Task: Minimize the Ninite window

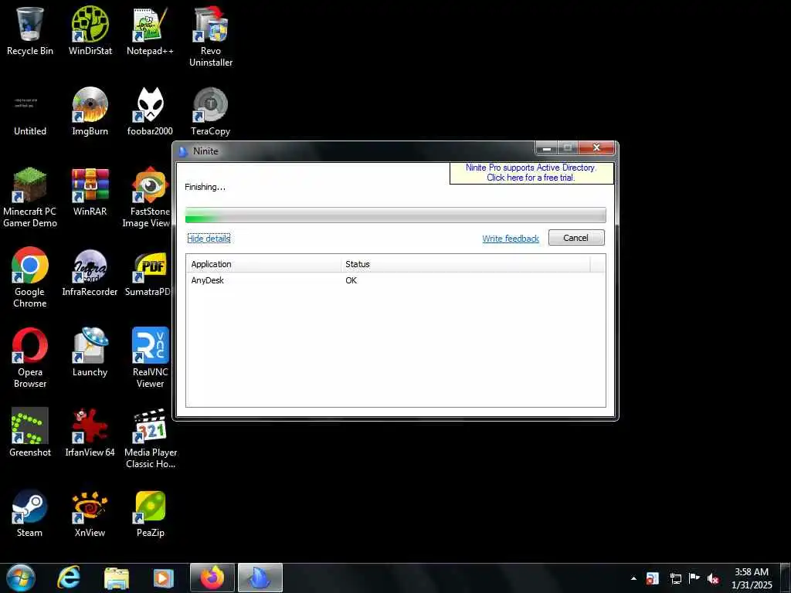Action: coord(546,147)
